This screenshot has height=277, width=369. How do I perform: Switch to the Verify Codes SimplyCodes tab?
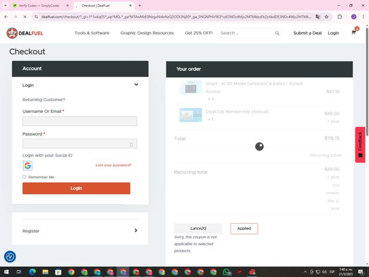39,5
